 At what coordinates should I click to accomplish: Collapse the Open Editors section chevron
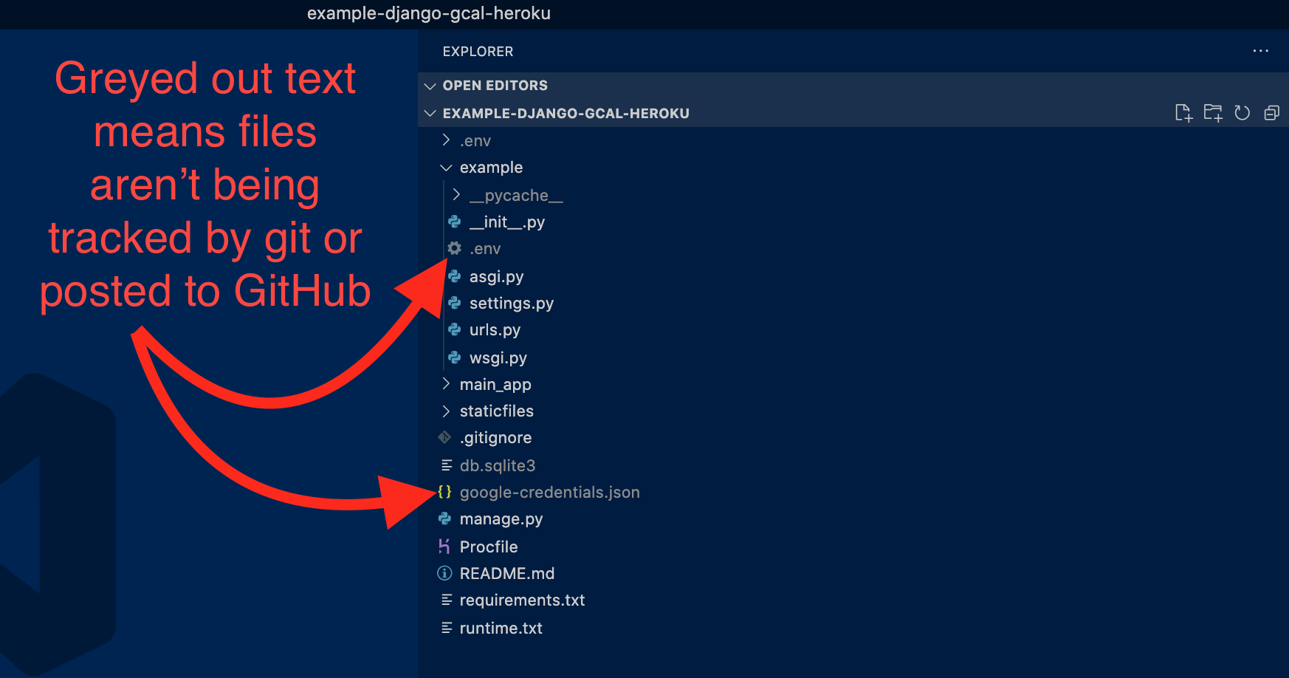(x=430, y=86)
